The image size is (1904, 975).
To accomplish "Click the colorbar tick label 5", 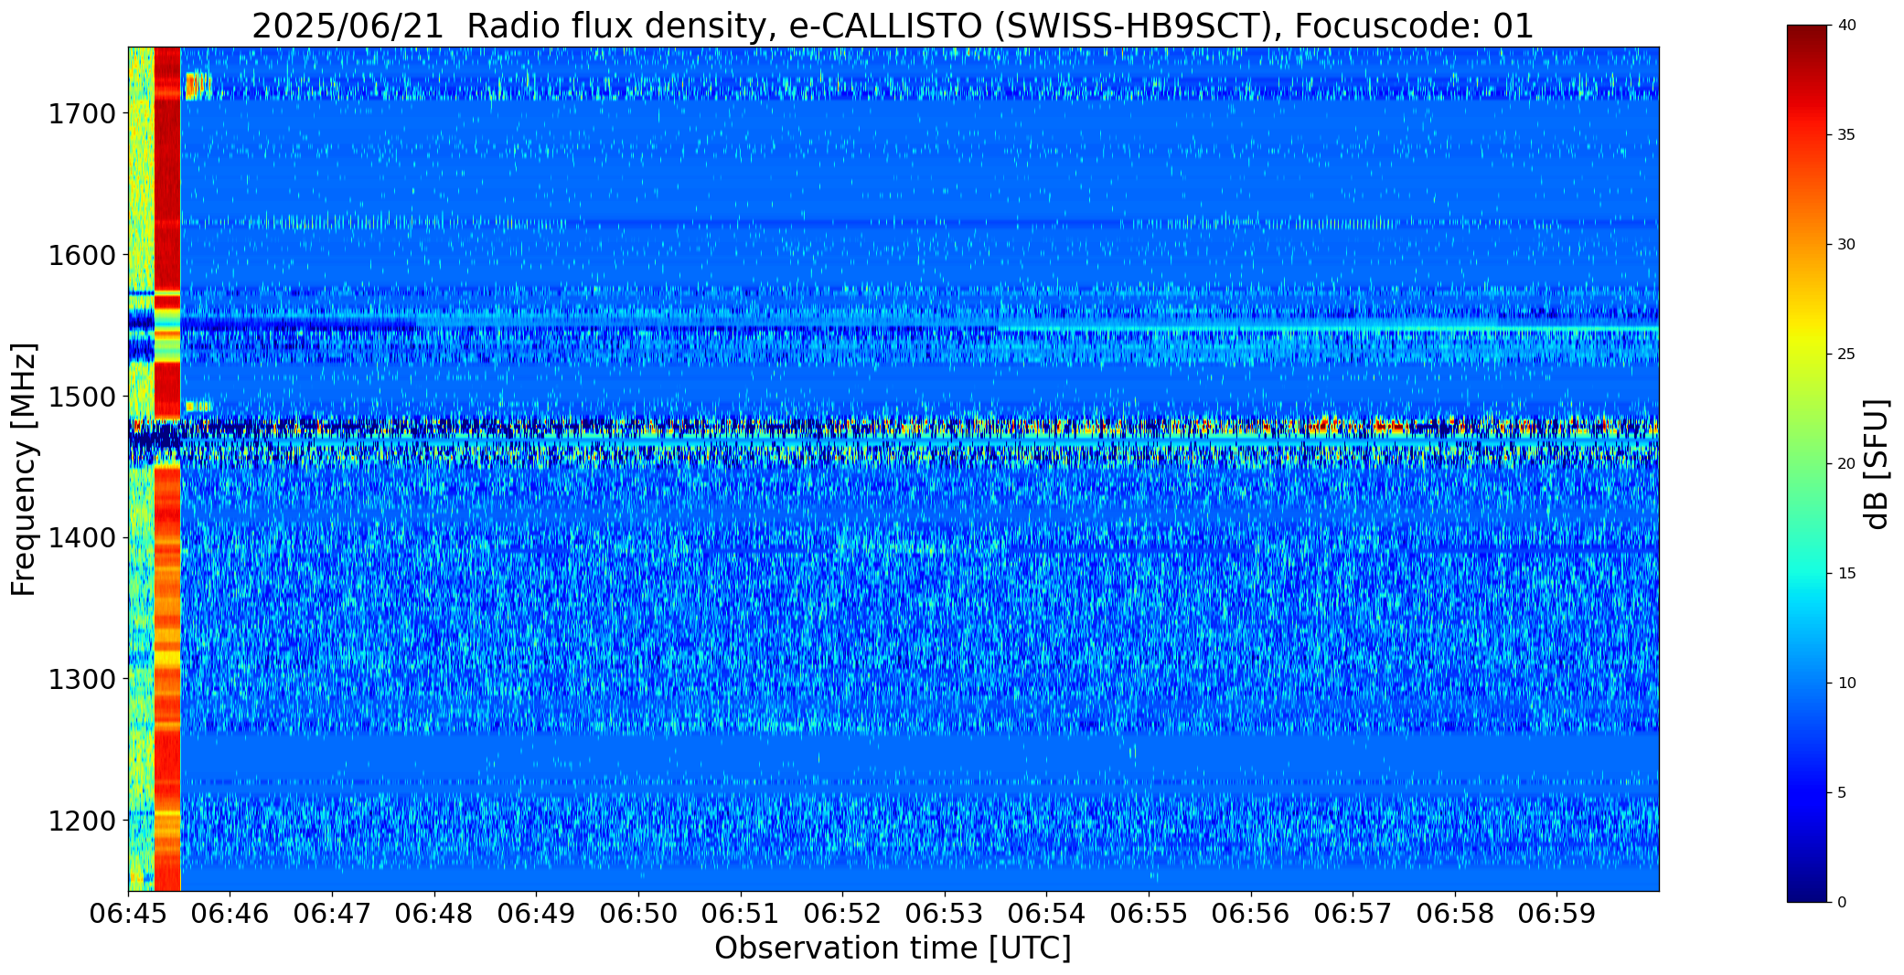I will [1842, 793].
